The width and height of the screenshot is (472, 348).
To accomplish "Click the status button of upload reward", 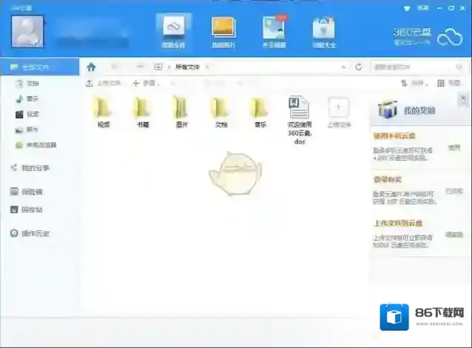I will (454, 235).
